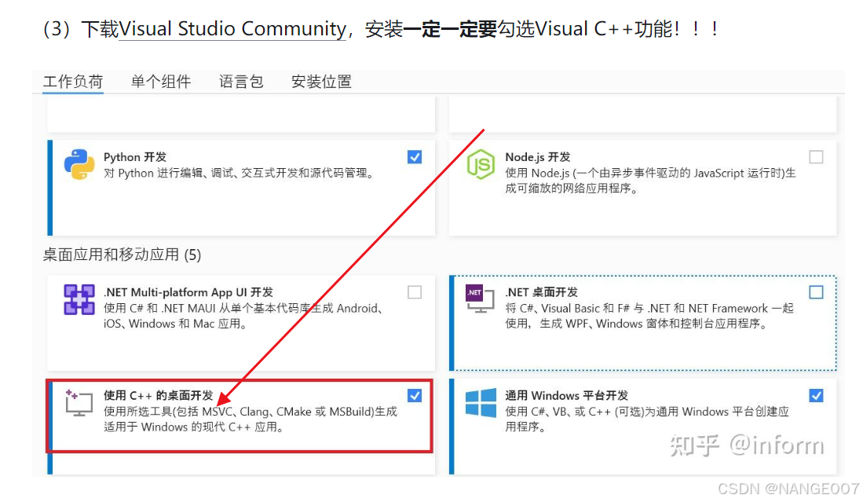Uncheck 通用 Windows 平台开发
Viewport: 863px width, 502px height.
(x=816, y=396)
